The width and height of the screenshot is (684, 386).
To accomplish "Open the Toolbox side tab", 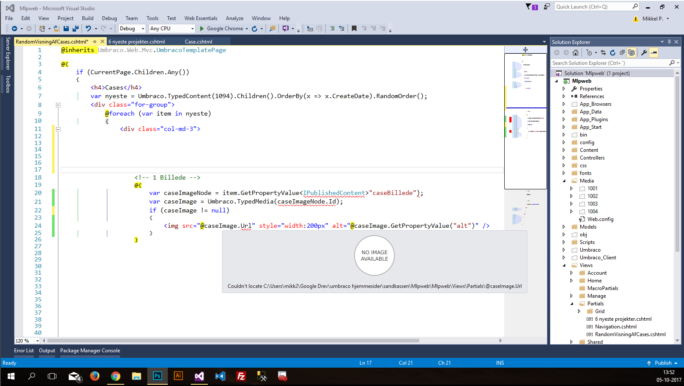I will 8,84.
